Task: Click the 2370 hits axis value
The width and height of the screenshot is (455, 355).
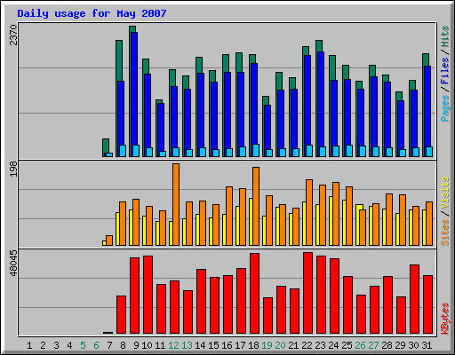Action: tap(13, 35)
